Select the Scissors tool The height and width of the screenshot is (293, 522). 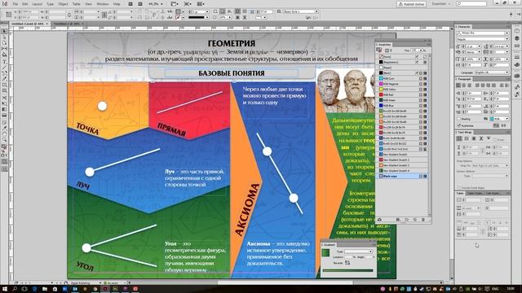point(4,98)
